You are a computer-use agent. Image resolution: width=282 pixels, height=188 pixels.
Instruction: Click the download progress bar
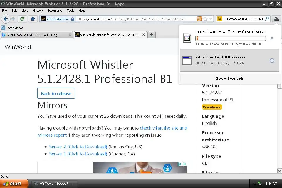pos(231,38)
